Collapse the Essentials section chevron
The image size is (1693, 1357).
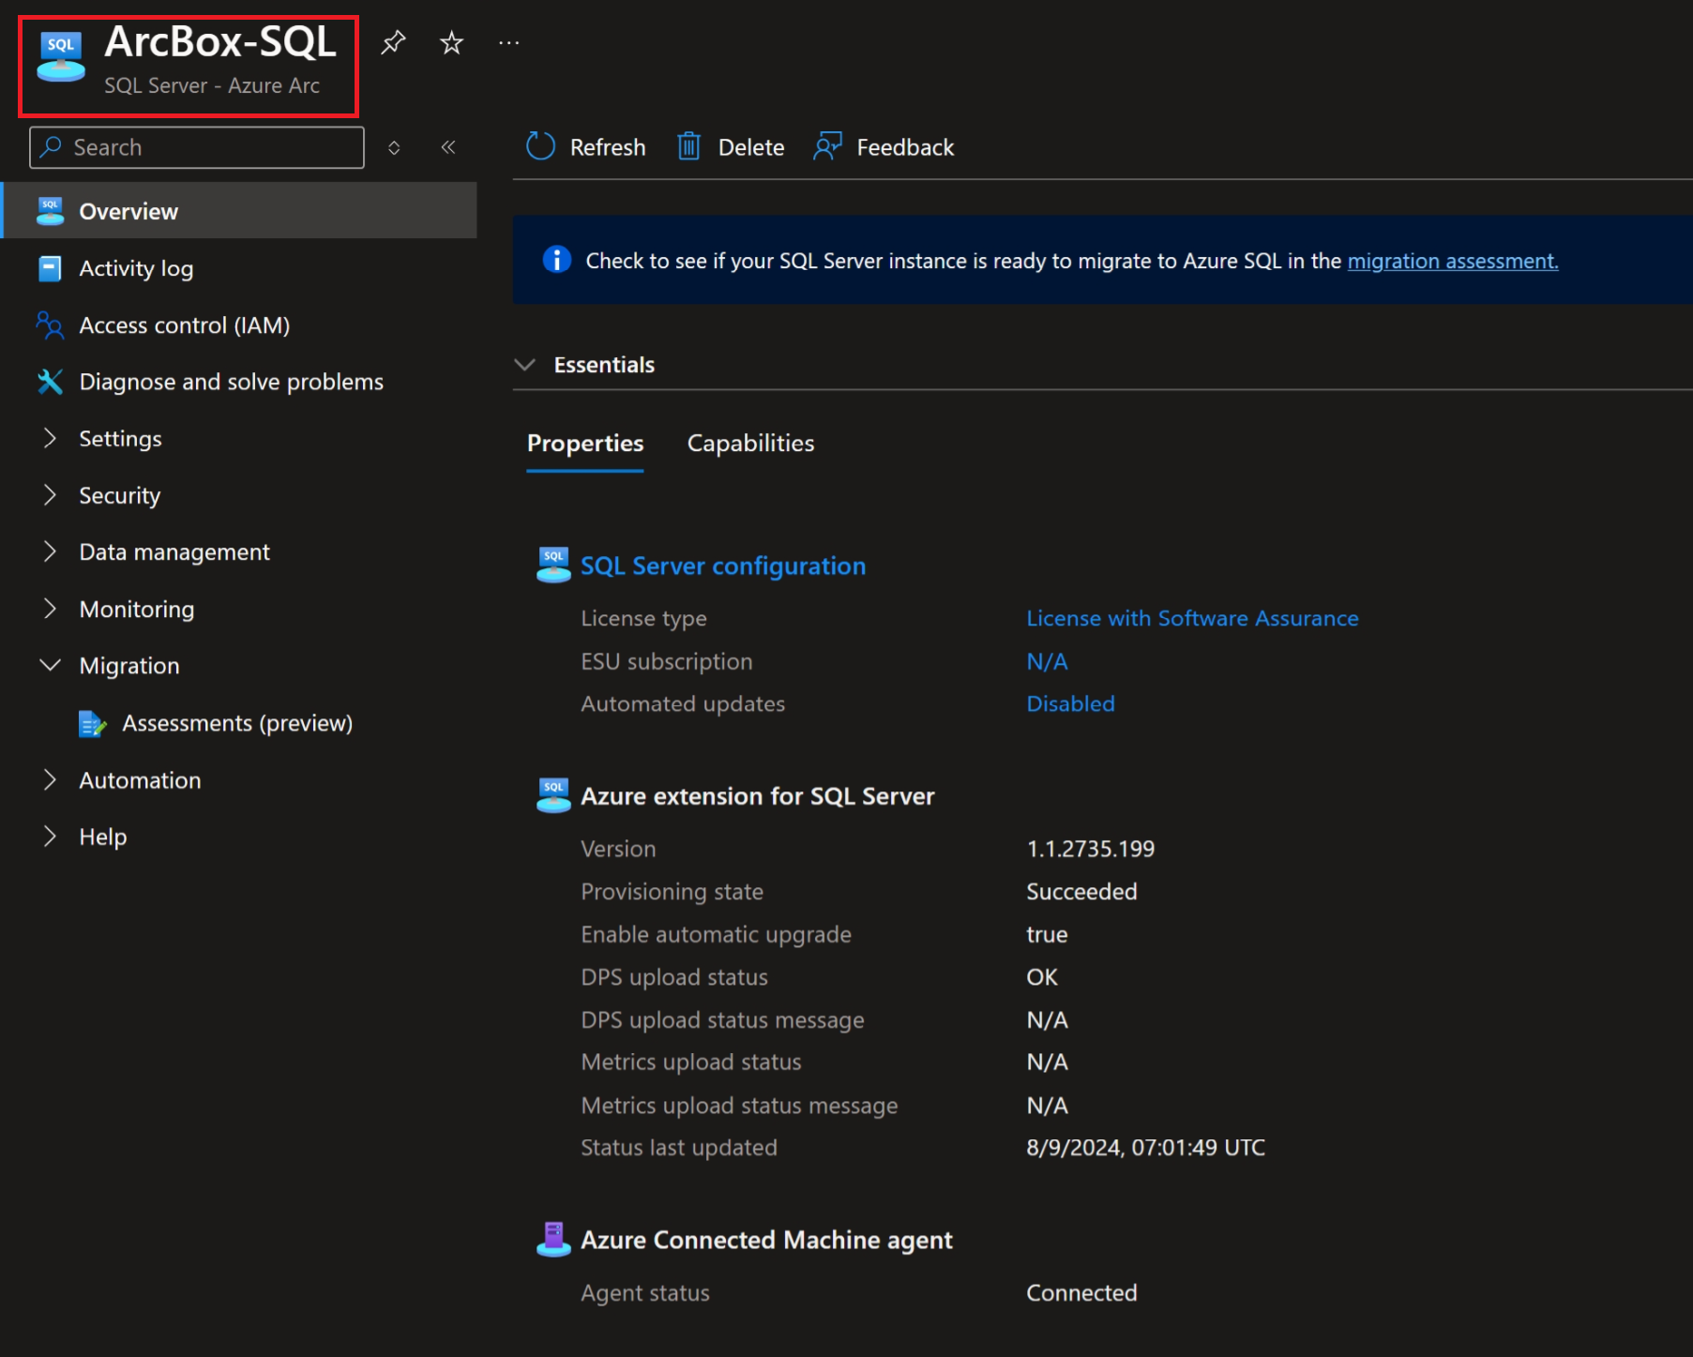click(525, 365)
